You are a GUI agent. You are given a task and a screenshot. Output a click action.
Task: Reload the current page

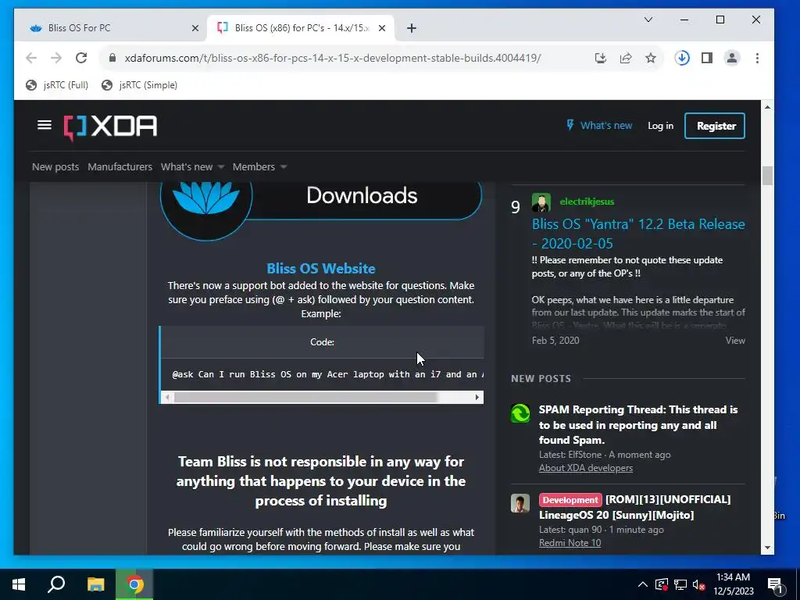tap(81, 58)
